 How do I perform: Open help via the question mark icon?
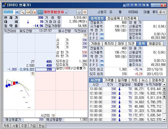pos(140,5)
